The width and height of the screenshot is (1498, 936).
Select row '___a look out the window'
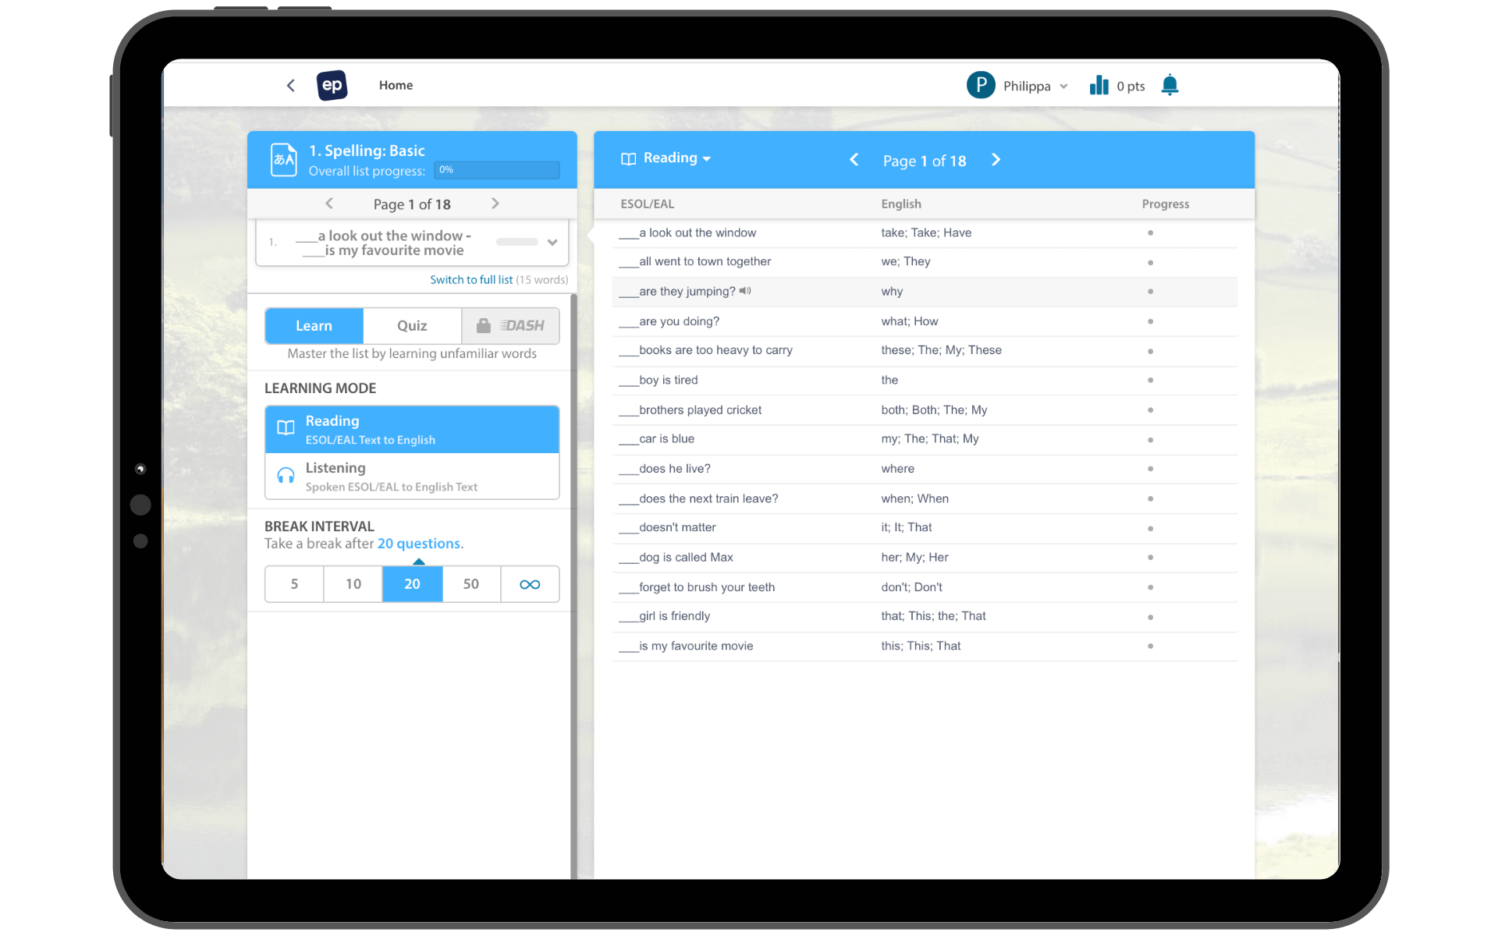coord(925,233)
